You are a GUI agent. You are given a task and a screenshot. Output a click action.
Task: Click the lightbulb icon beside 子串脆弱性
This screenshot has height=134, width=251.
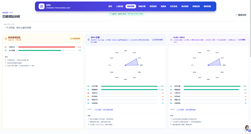[x=5, y=60]
